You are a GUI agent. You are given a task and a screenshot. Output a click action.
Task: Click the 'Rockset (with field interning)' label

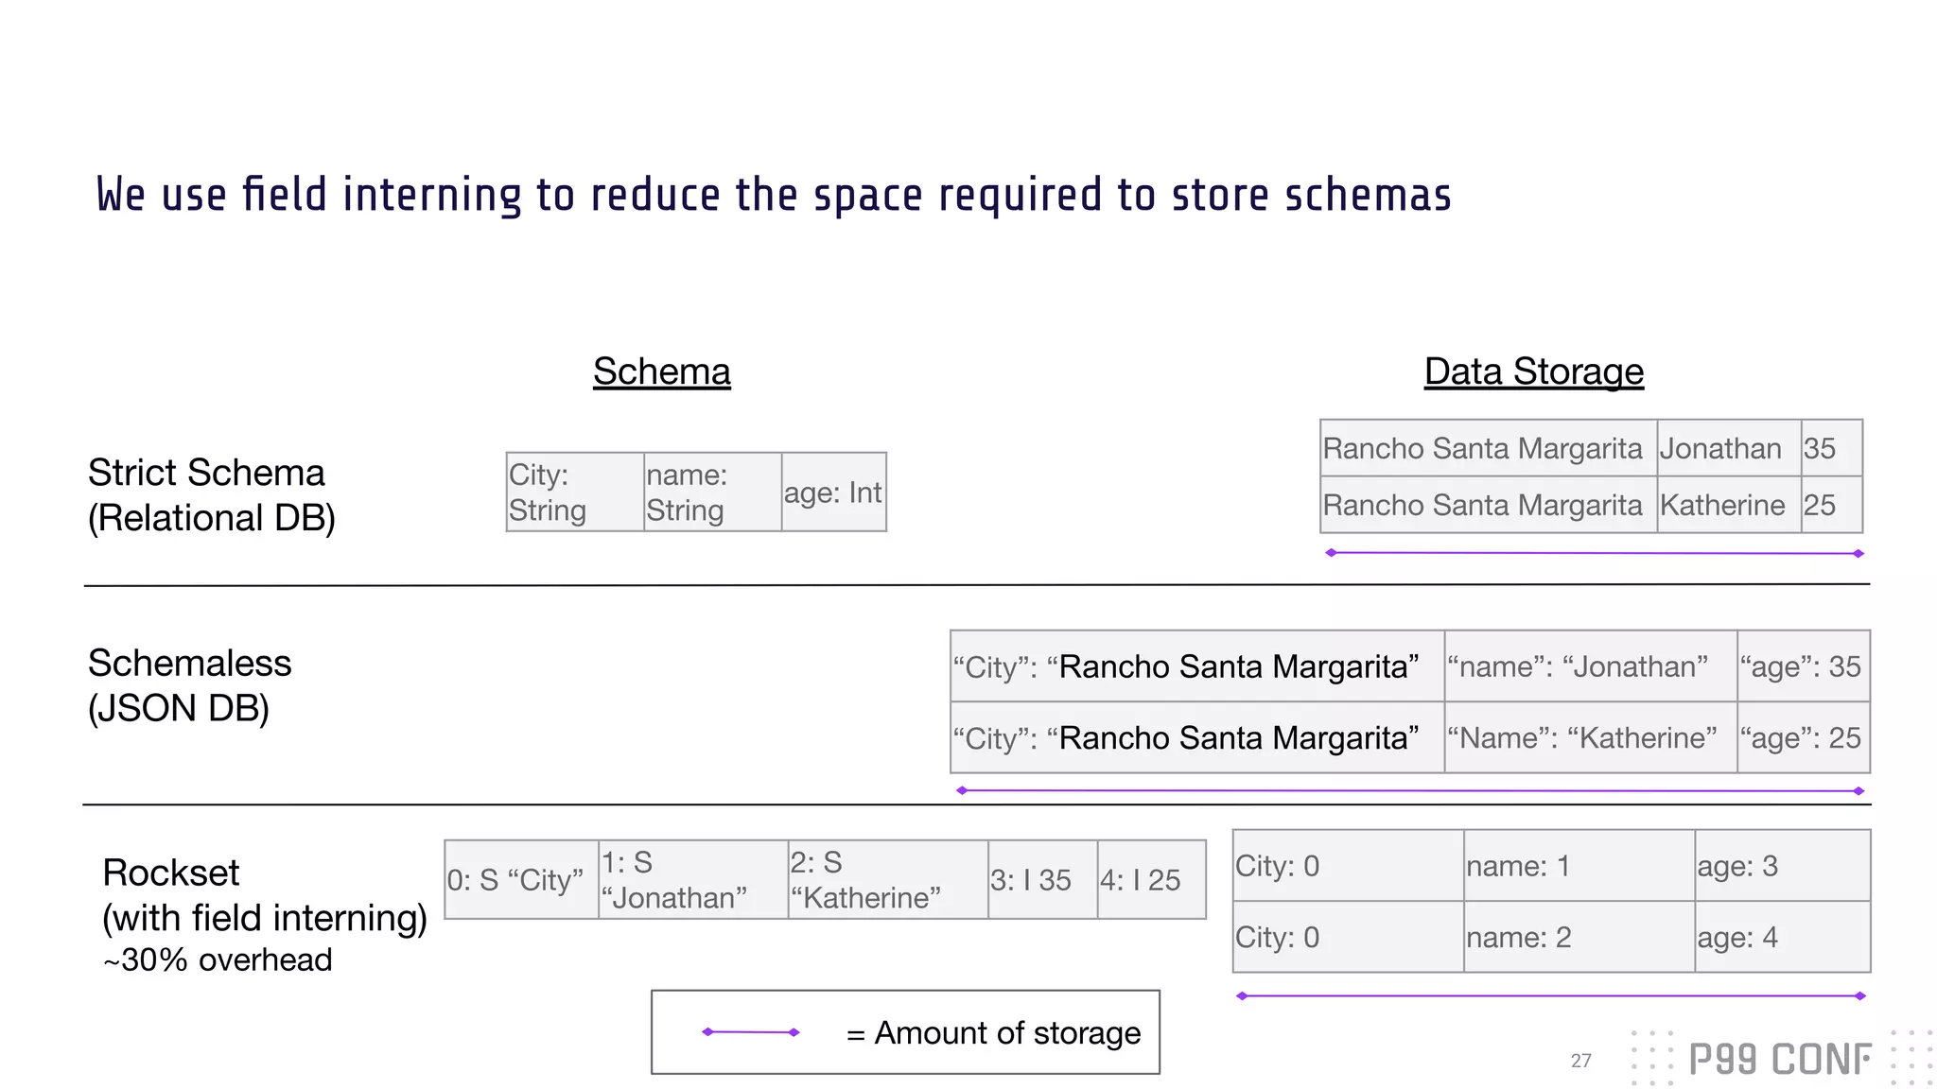[265, 895]
